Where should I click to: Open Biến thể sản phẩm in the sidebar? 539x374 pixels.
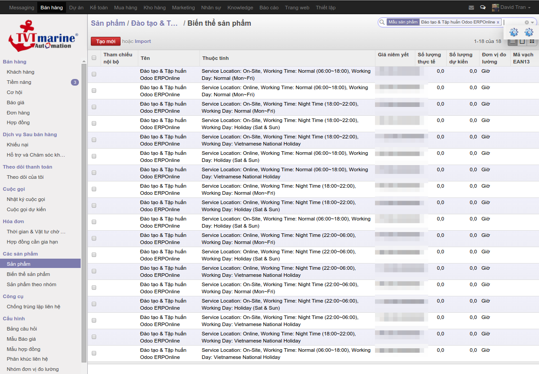pos(28,274)
